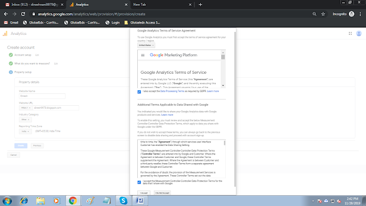Open Skype from the taskbar

124,201
